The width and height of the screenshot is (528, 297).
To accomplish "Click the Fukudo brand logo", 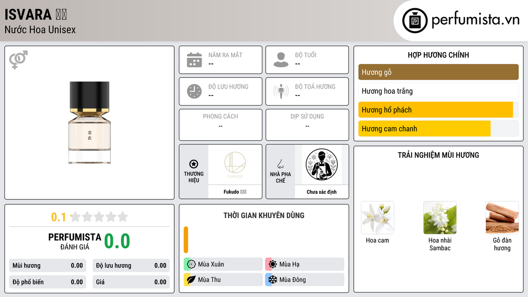I will pyautogui.click(x=235, y=164).
